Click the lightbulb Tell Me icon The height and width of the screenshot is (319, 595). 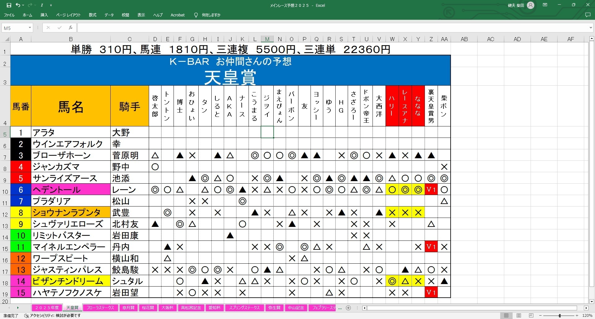196,15
